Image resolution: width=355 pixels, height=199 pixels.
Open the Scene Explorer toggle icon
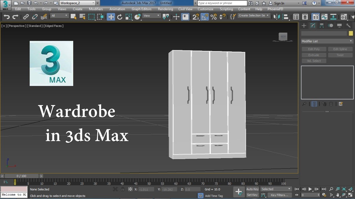(296, 17)
